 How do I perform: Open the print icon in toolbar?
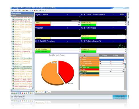(x=37, y=10)
